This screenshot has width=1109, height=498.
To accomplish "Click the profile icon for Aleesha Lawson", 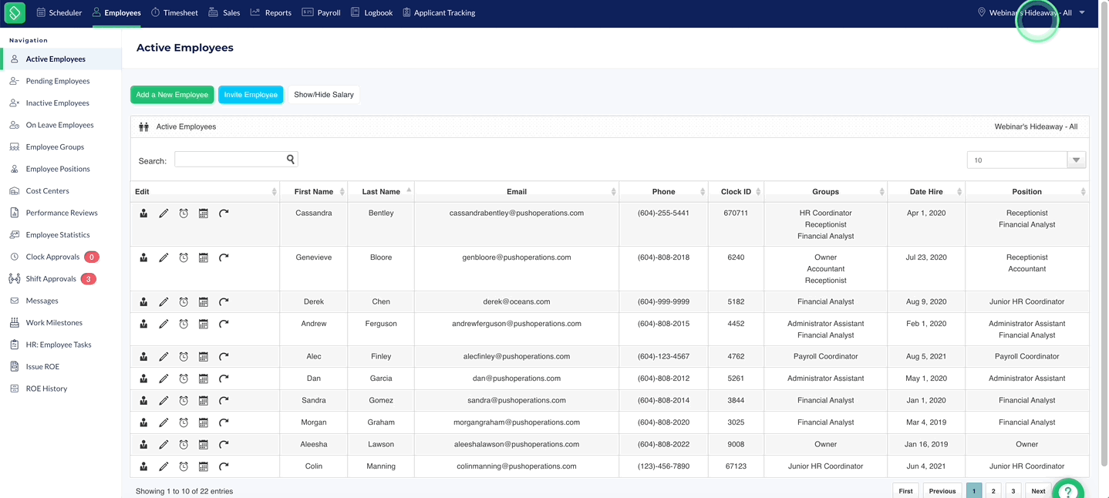I will click(143, 445).
